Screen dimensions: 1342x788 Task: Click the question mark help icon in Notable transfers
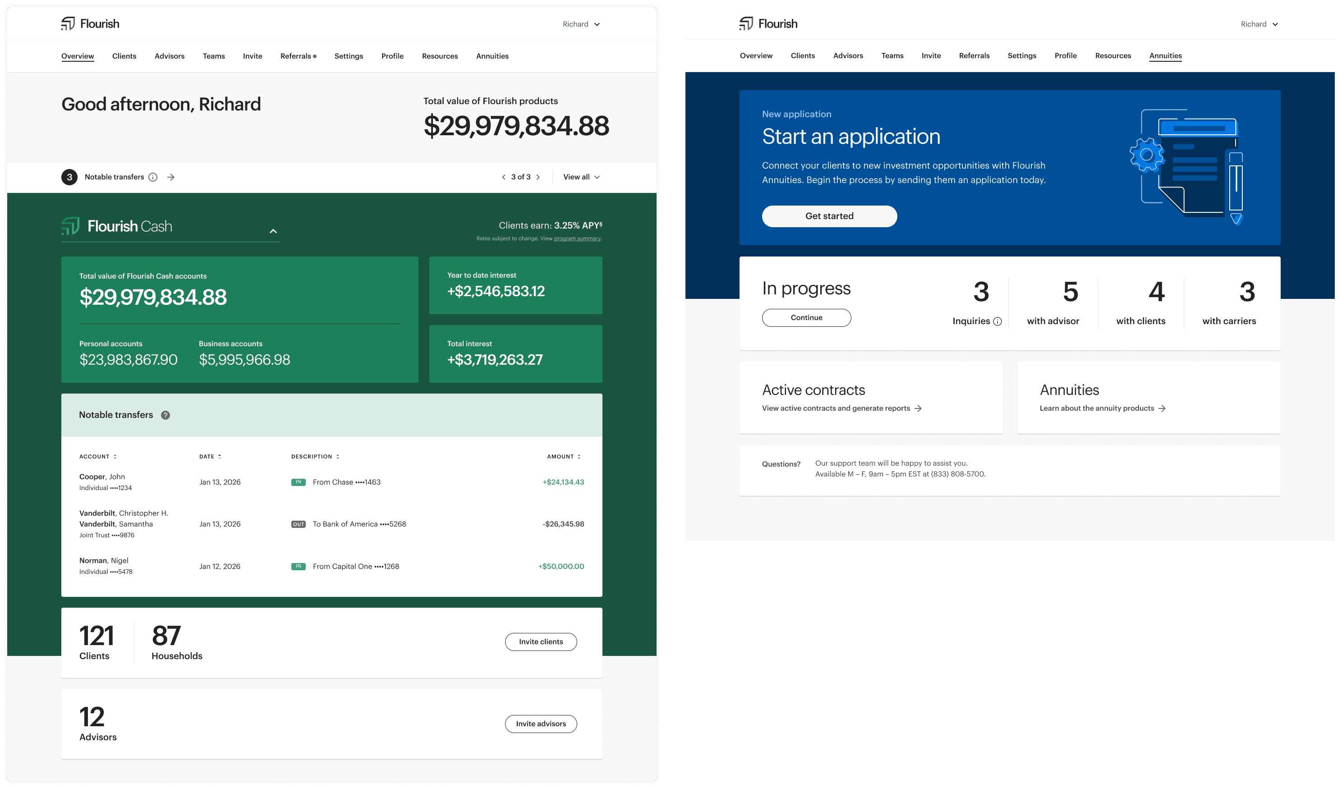point(165,415)
